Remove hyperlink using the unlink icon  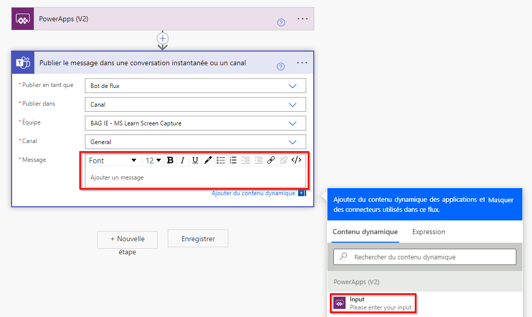(x=283, y=160)
